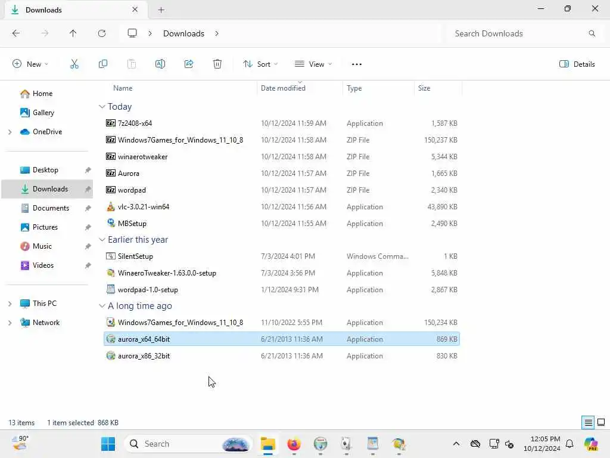Toggle the Details pane button
Screen dimensions: 610x458
(x=577, y=64)
